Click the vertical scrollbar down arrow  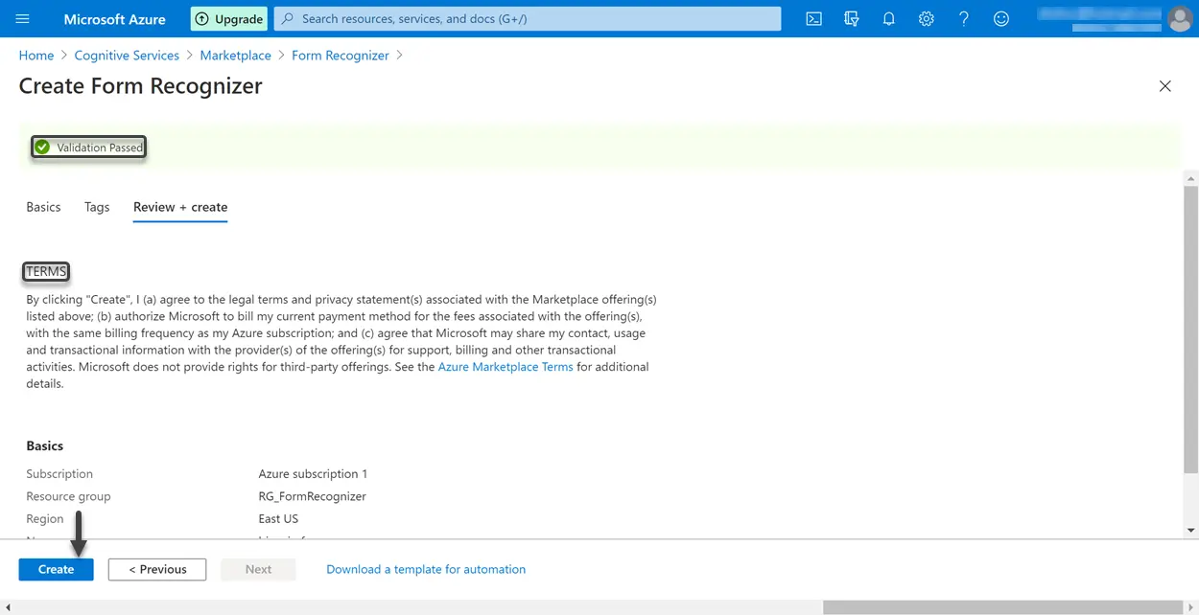(x=1191, y=530)
